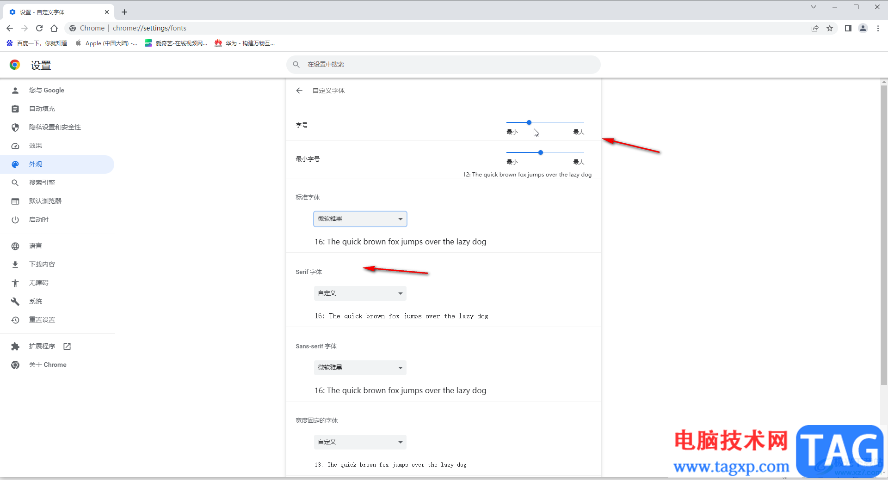Adjust the 最小字号 minimum font size slider
The image size is (888, 480).
[545, 152]
